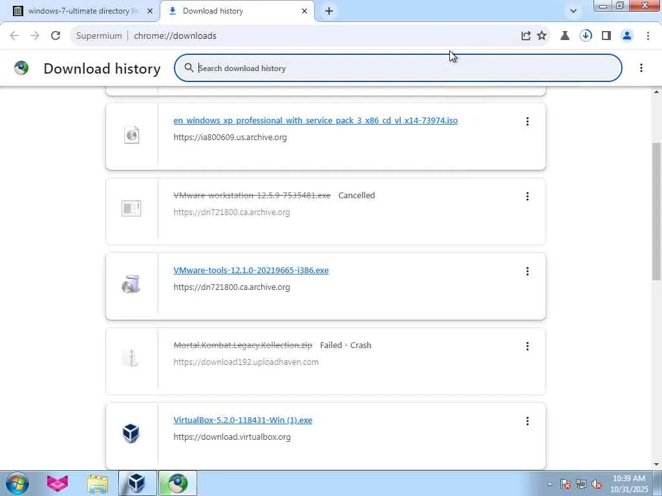Open the Windows Start orb
Image resolution: width=662 pixels, height=496 pixels.
tap(17, 483)
